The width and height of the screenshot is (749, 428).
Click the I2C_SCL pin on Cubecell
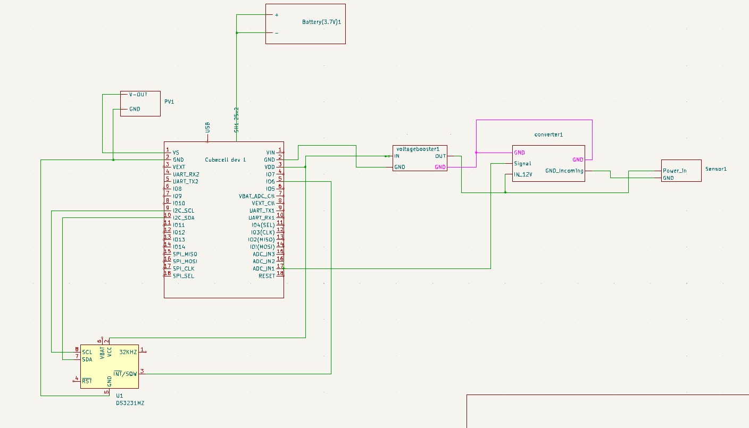click(x=184, y=211)
